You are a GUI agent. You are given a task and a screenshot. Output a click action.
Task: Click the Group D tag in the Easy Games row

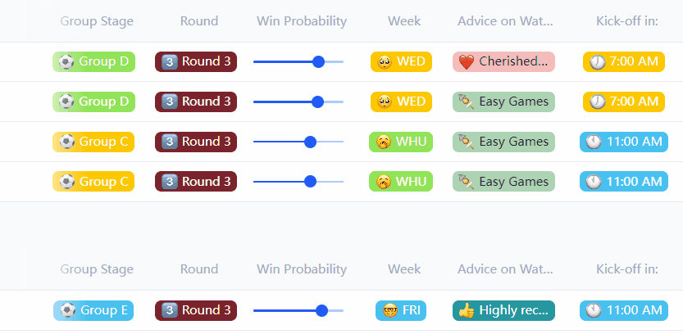pyautogui.click(x=93, y=102)
